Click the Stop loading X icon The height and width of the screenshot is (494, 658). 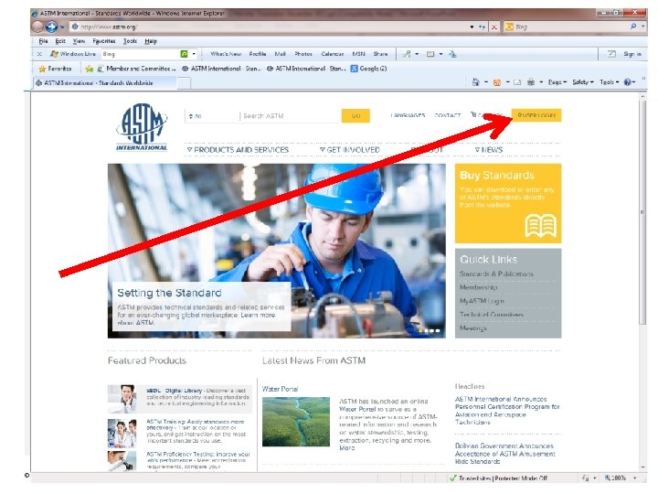[494, 27]
